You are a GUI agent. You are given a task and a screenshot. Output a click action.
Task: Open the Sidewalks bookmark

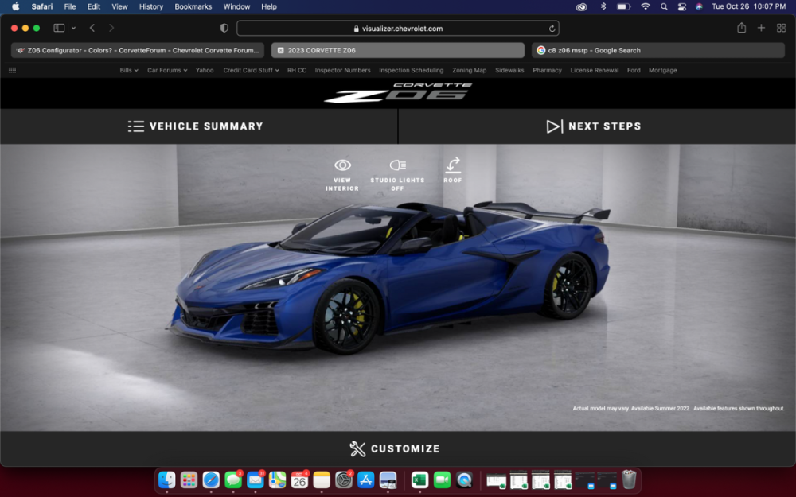point(509,71)
